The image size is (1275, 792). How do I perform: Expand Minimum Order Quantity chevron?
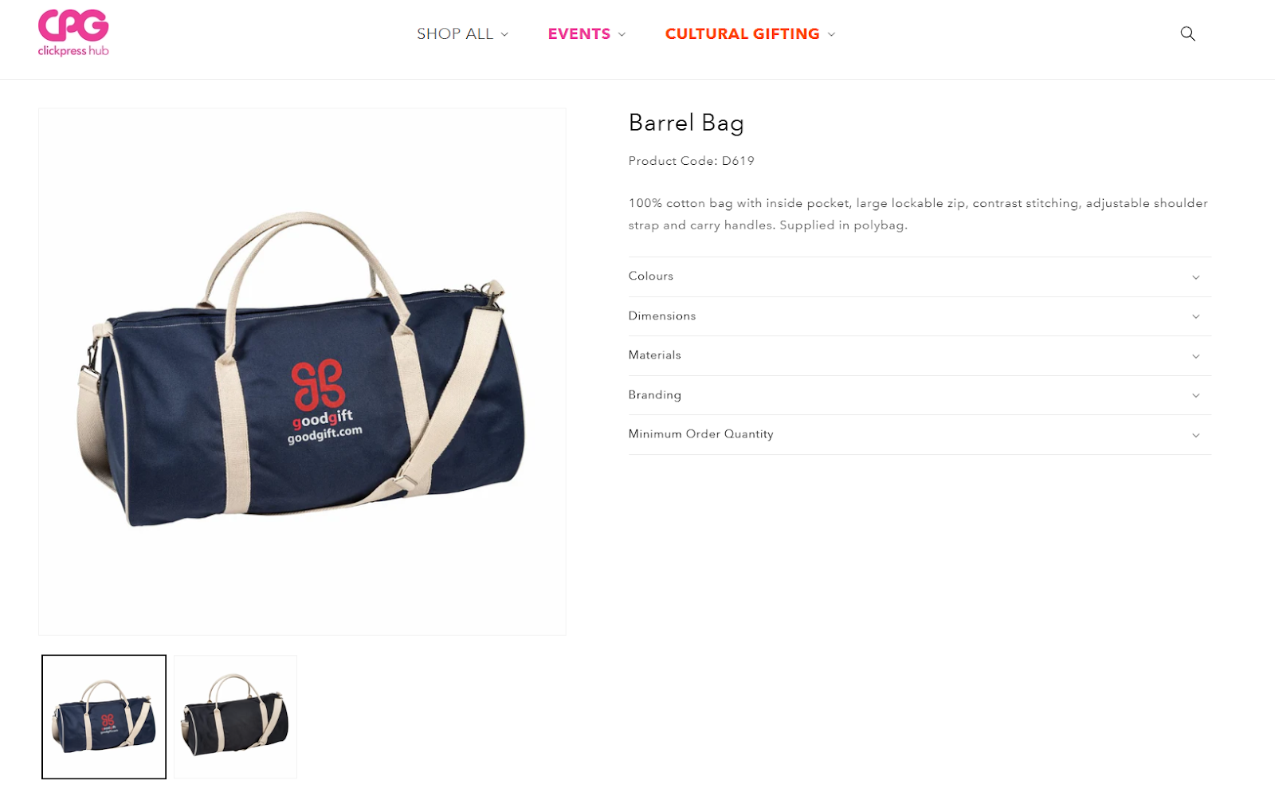[1195, 435]
